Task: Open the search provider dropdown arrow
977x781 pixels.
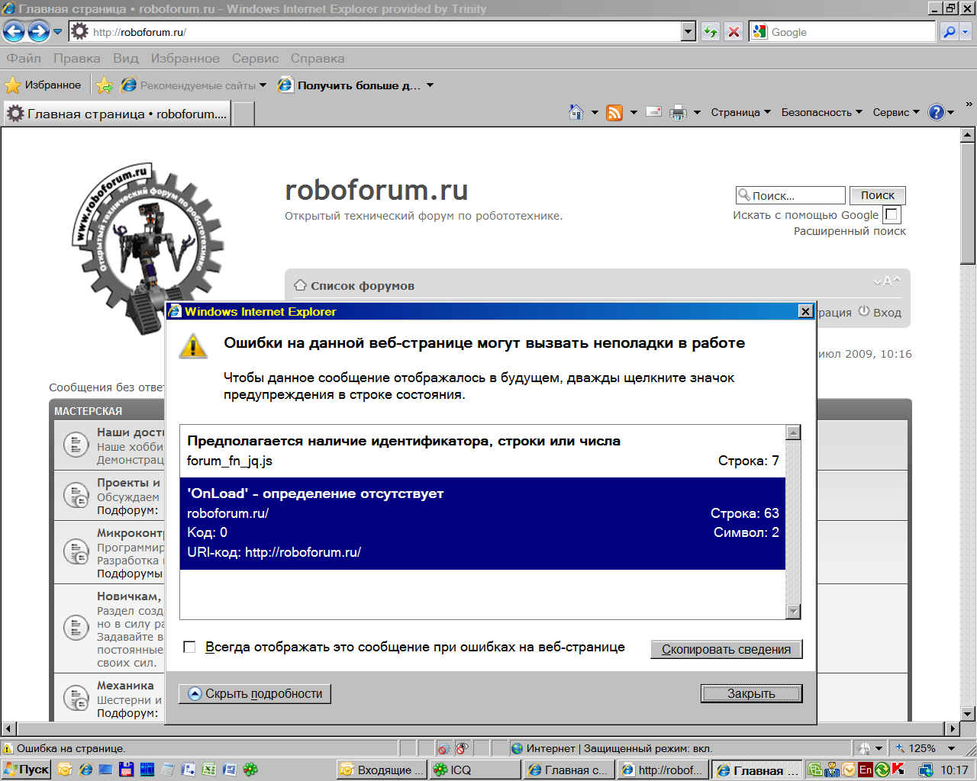Action: pos(966,32)
